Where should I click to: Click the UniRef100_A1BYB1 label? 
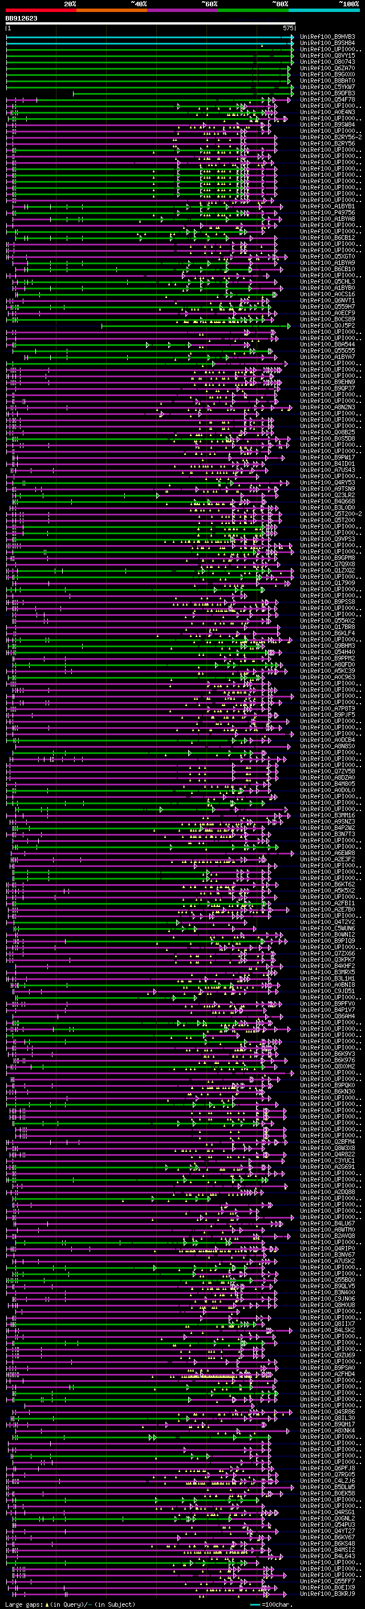pos(327,206)
